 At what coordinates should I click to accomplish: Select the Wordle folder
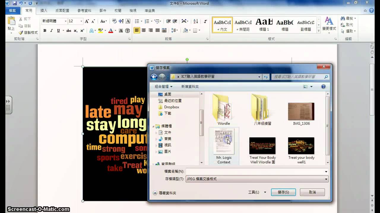tap(224, 109)
